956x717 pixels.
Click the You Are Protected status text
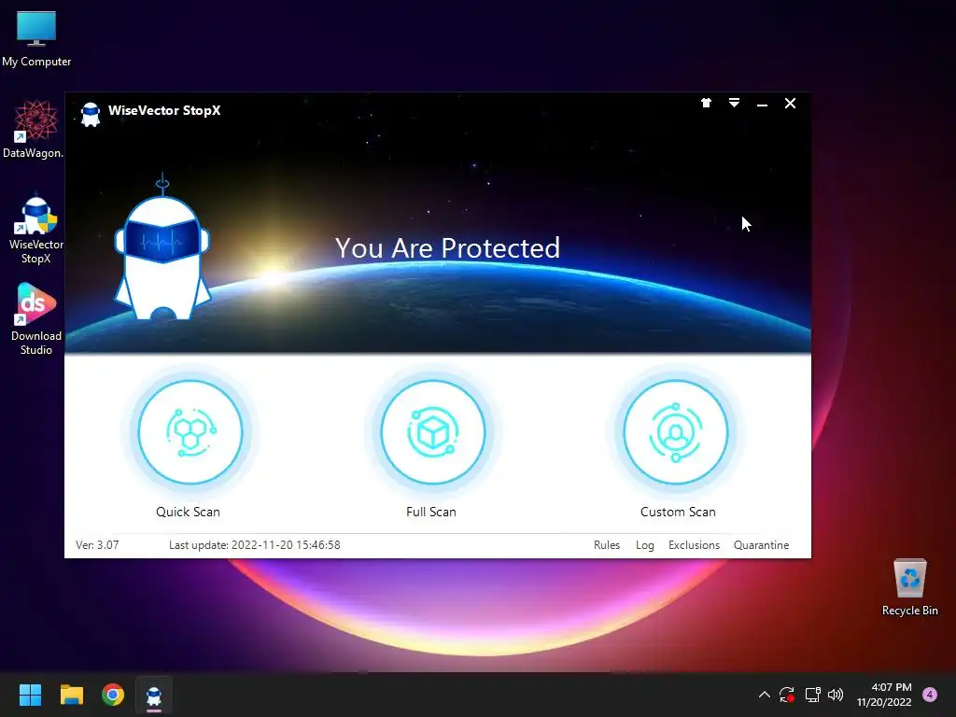pos(447,248)
